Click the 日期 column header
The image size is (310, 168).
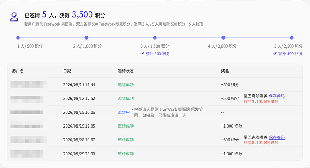(x=67, y=71)
